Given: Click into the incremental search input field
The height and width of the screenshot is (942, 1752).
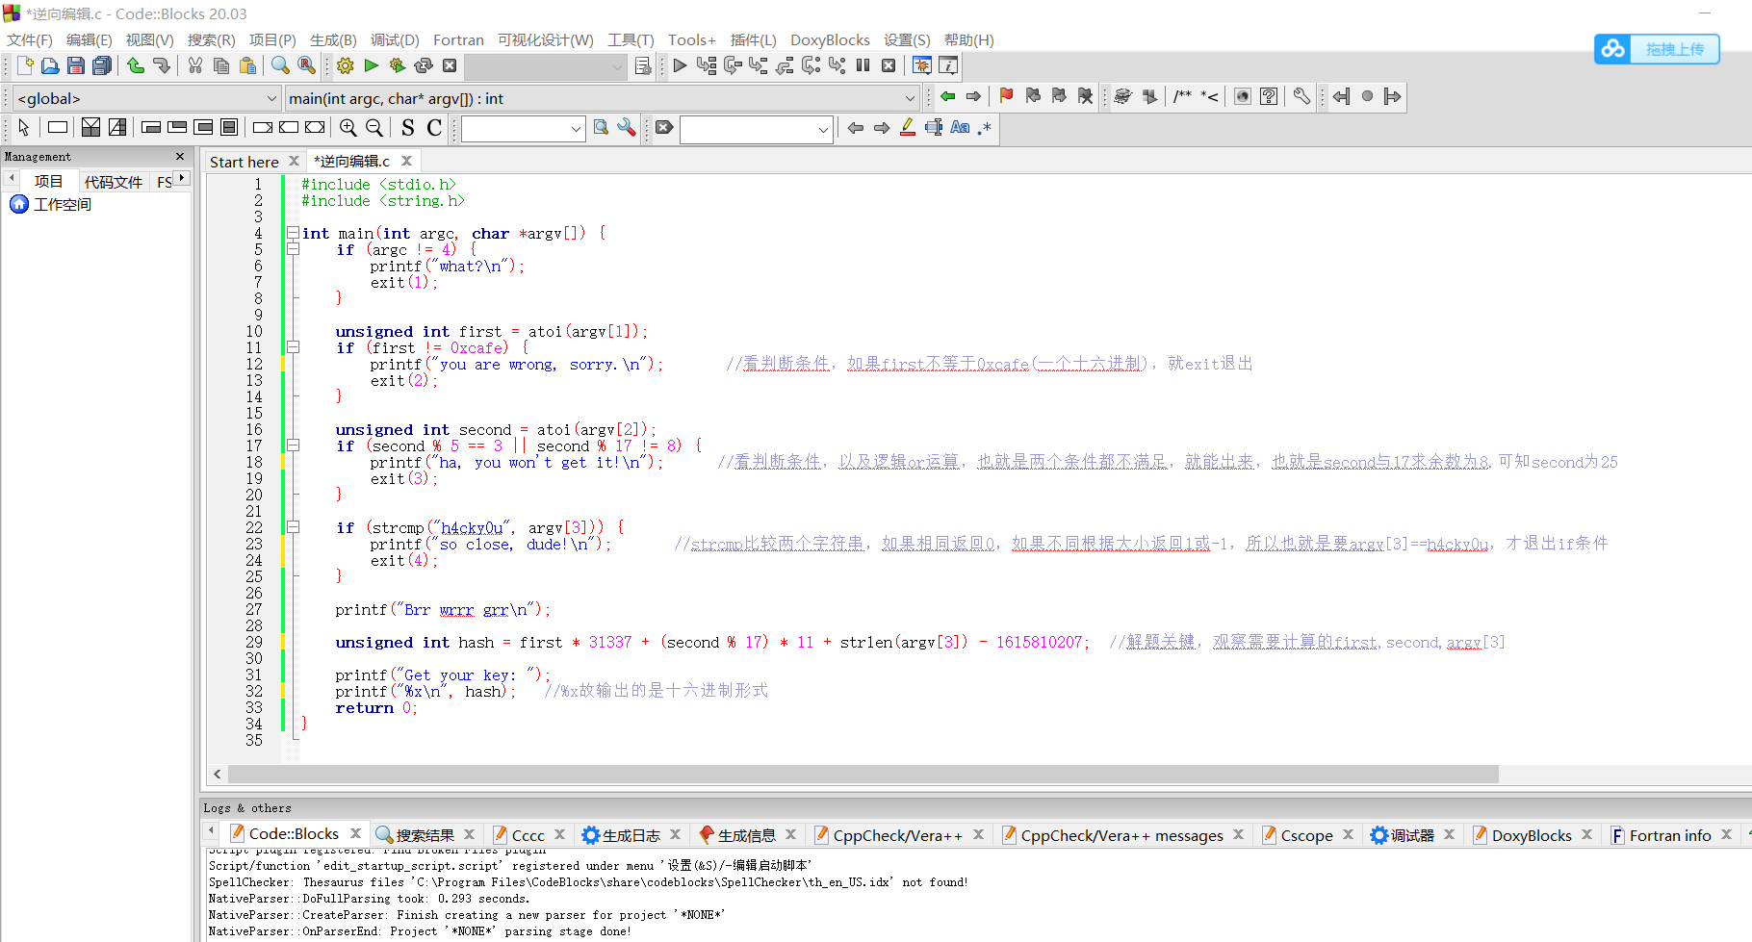Looking at the screenshot, I should pos(747,129).
